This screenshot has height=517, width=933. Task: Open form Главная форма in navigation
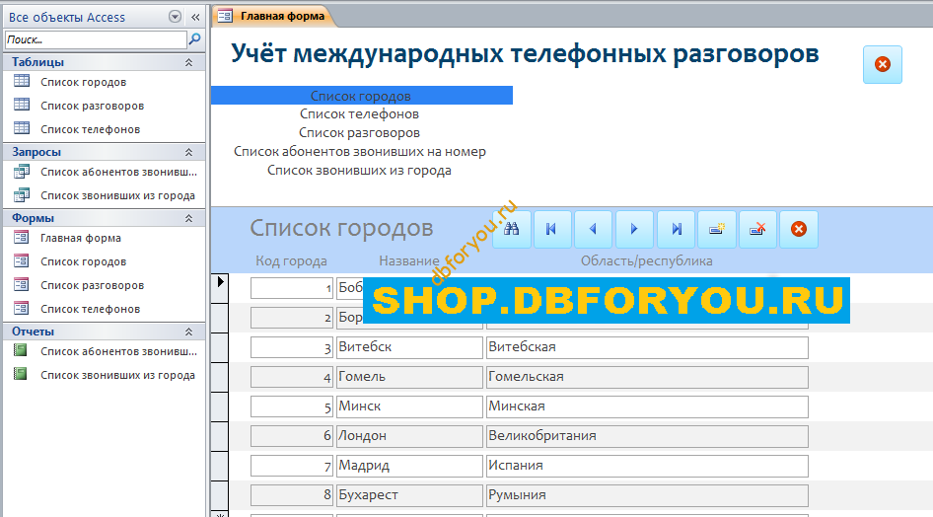[80, 238]
